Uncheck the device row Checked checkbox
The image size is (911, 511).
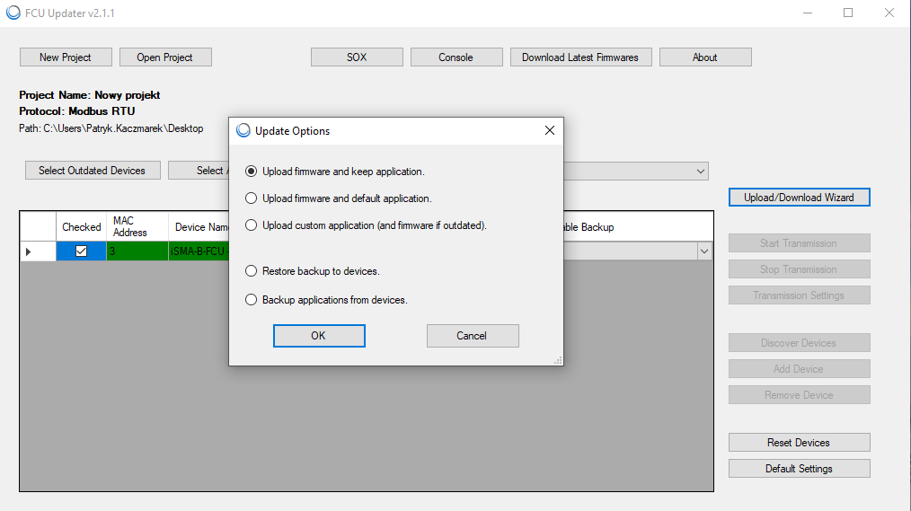click(81, 252)
